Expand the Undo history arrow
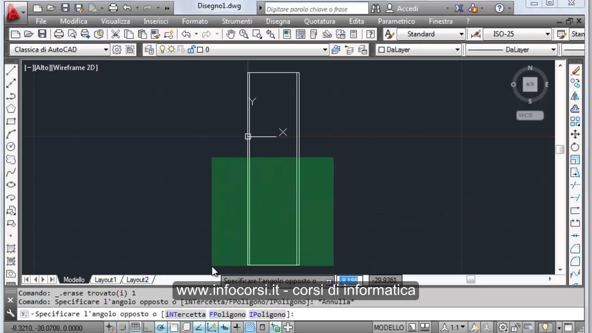The width and height of the screenshot is (592, 333). pos(196,34)
